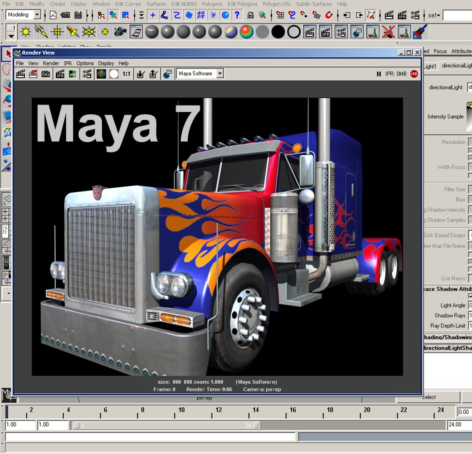Toggle the construction history scroll icon

pos(371,15)
